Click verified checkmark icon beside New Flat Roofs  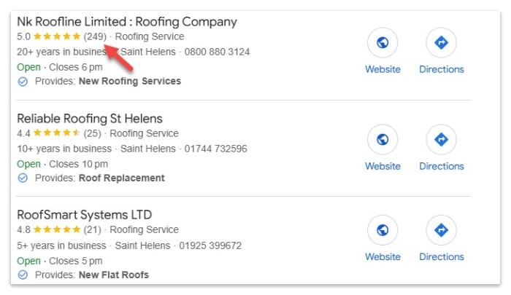pos(23,275)
